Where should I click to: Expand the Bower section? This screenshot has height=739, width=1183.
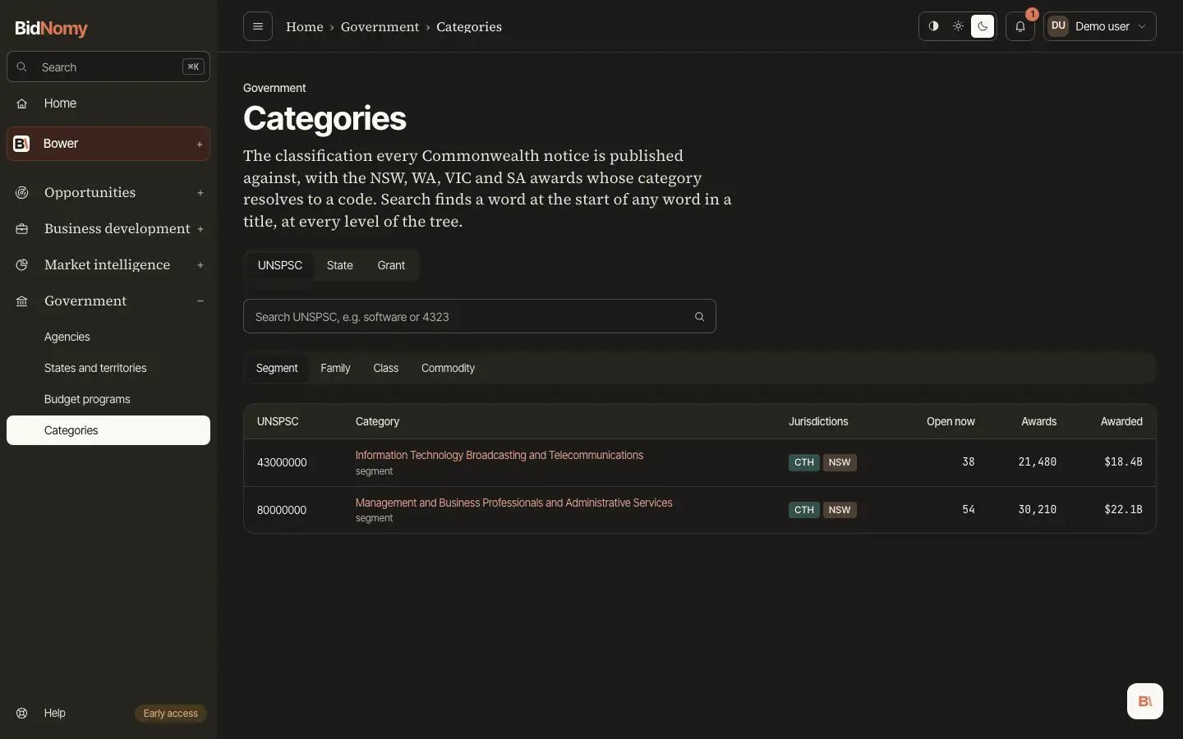coord(200,145)
